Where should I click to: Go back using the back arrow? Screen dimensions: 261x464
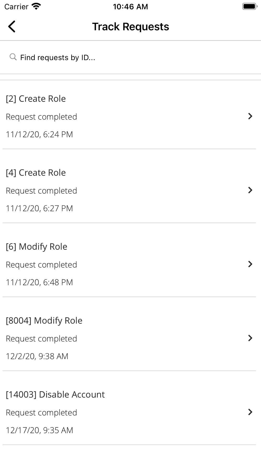tap(12, 27)
